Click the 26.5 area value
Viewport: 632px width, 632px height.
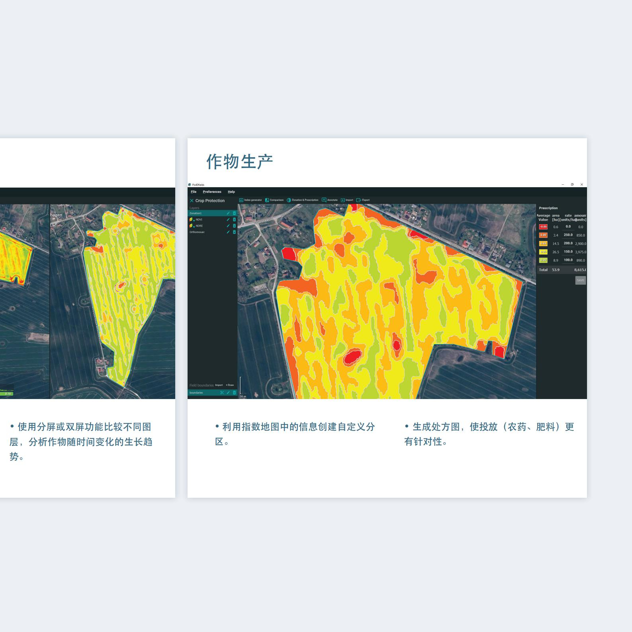[556, 252]
